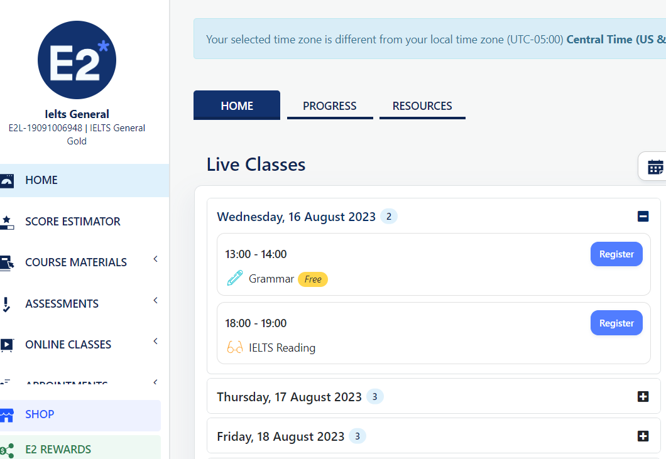The height and width of the screenshot is (459, 666).
Task: Click the E2 Rewards share icon
Action: (x=7, y=450)
